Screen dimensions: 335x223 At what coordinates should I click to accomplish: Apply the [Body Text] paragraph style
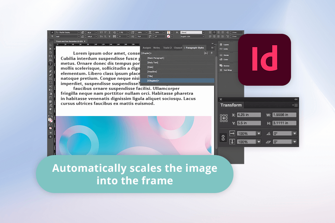177,62
